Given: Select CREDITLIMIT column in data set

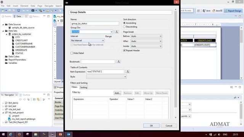Looking at the screenshot, I should (x=21, y=40).
